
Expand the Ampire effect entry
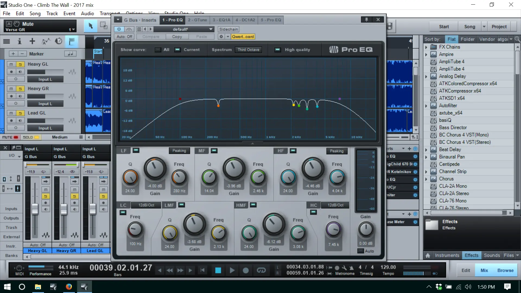pyautogui.click(x=426, y=54)
